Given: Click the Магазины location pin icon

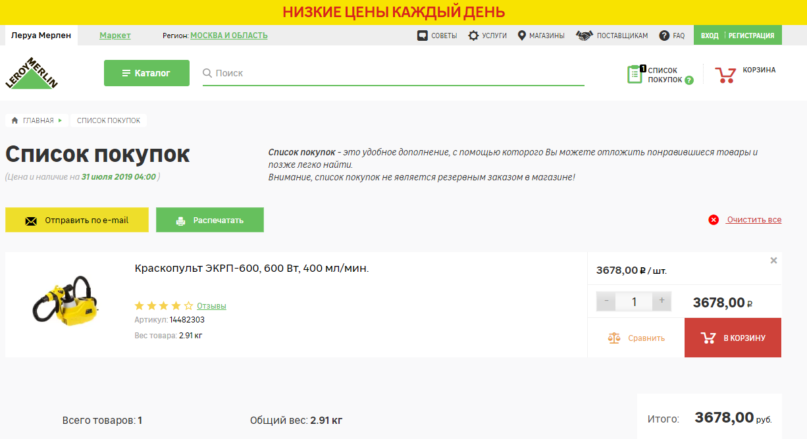Looking at the screenshot, I should 522,36.
